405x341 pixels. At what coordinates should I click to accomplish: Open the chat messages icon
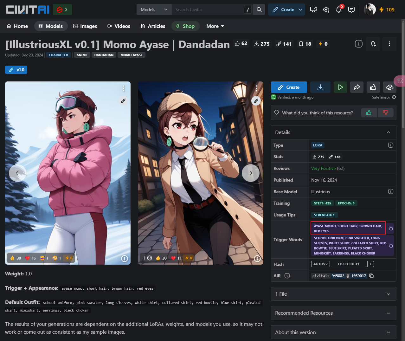pos(351,10)
